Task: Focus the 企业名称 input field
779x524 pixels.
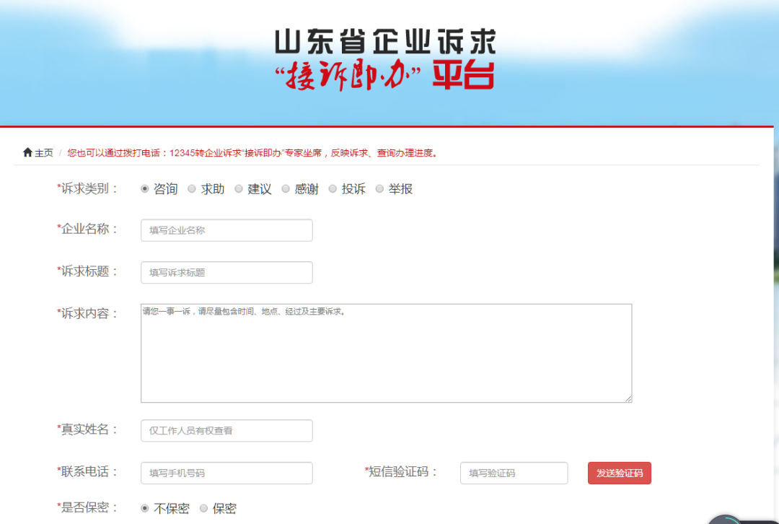Action: pyautogui.click(x=226, y=230)
